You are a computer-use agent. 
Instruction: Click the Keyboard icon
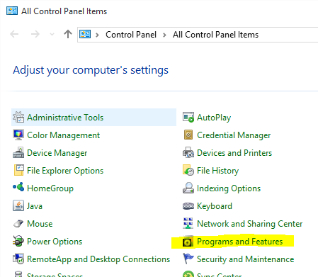coord(188,206)
